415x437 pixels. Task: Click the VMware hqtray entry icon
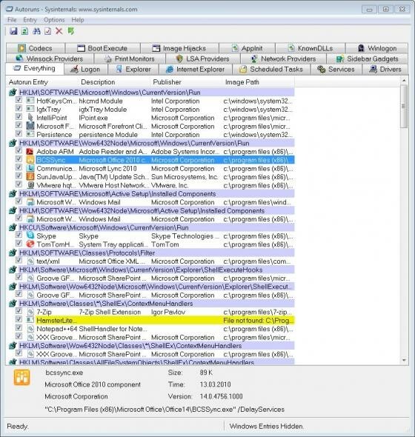point(30,185)
